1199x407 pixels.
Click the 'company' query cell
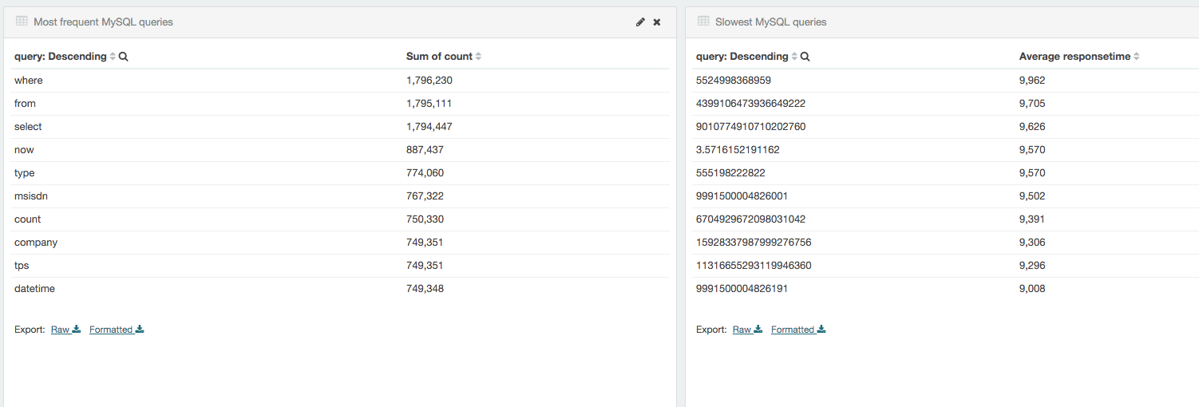pyautogui.click(x=36, y=243)
